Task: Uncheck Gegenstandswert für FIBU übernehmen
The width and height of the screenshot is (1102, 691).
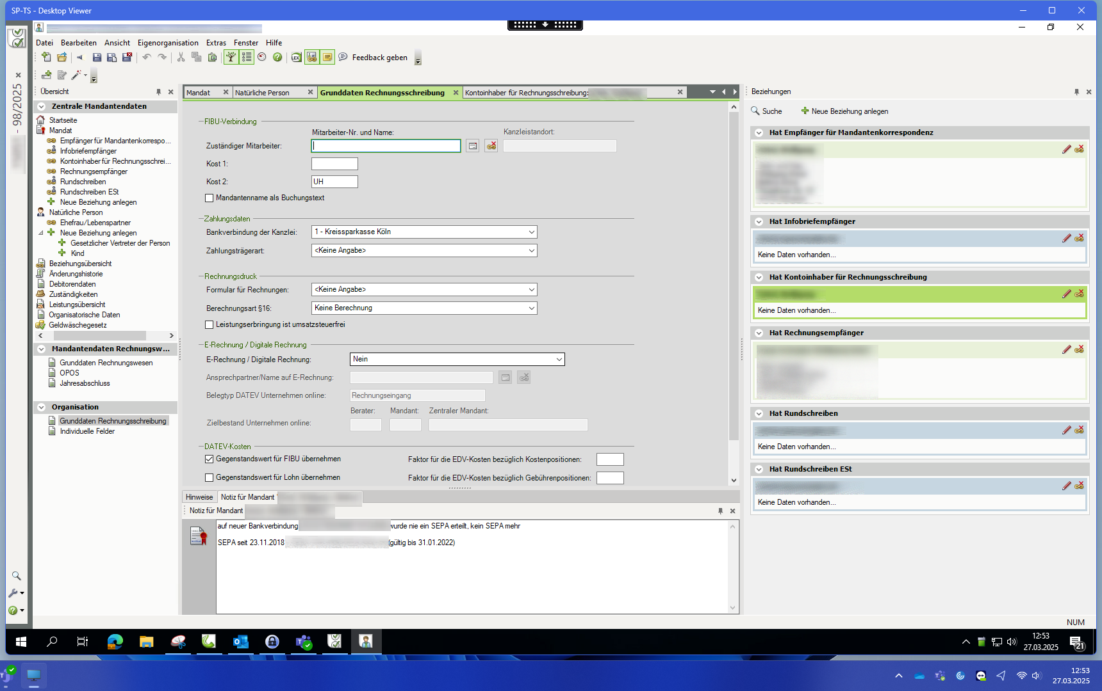Action: (x=210, y=459)
